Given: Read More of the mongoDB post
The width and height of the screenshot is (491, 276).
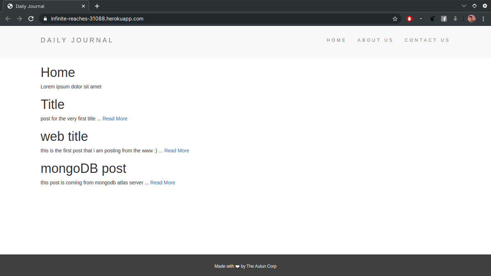Looking at the screenshot, I should [x=162, y=183].
